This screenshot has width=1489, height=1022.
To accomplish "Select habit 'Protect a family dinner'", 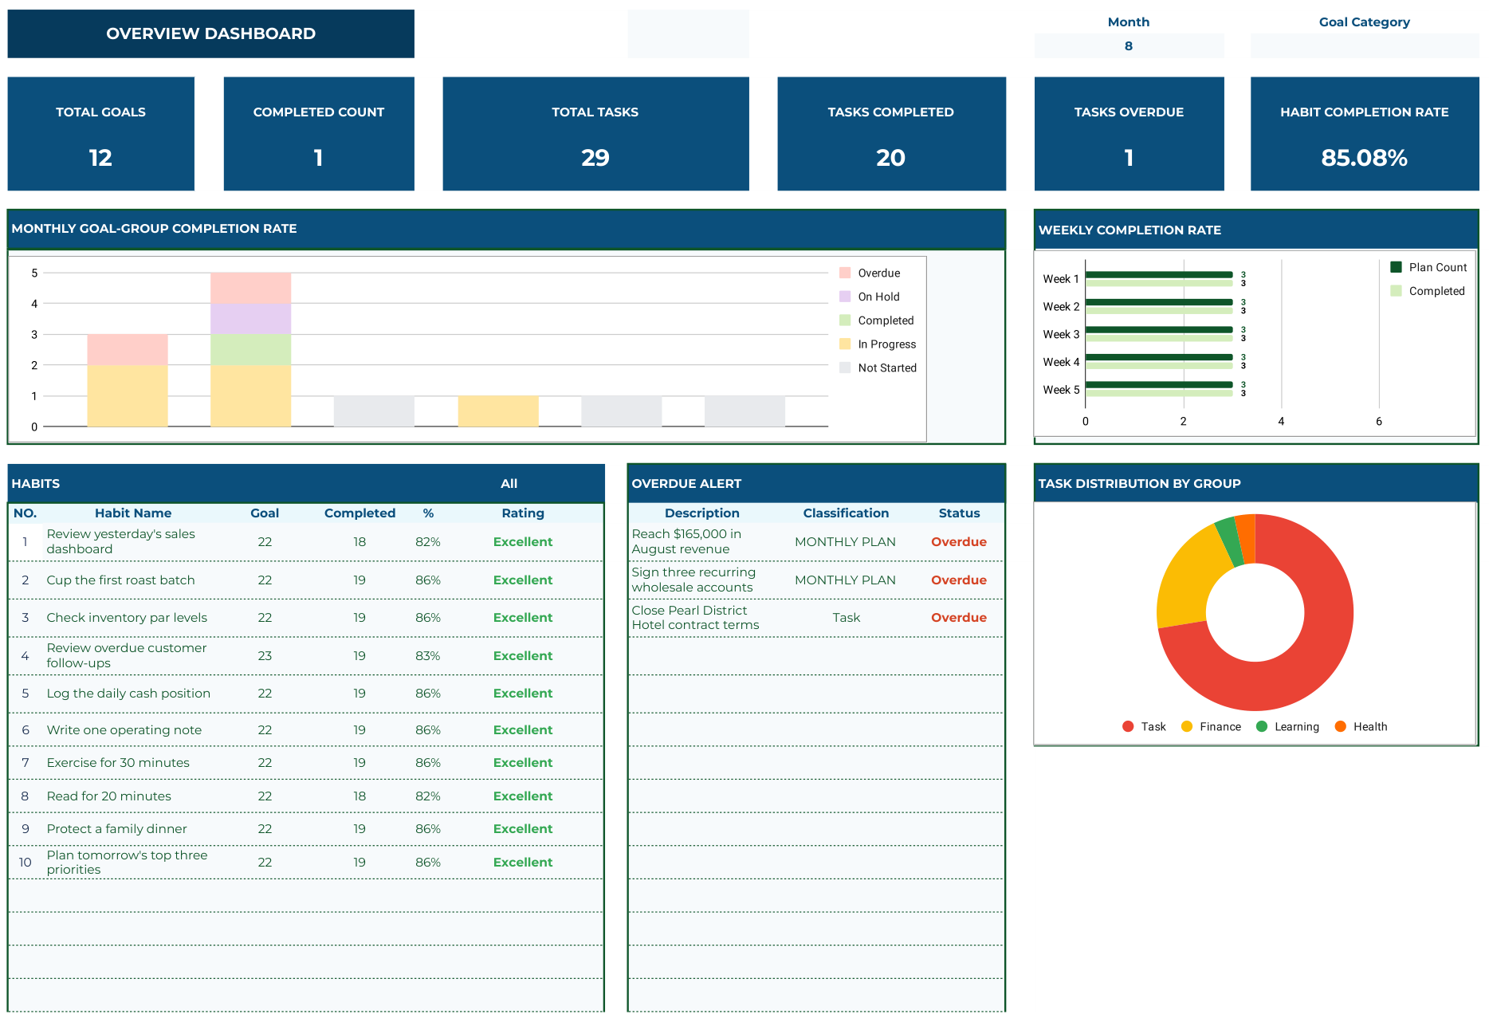I will [x=116, y=829].
